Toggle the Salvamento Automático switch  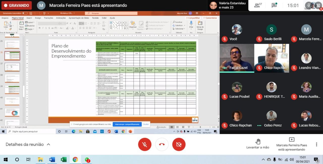[25, 13]
